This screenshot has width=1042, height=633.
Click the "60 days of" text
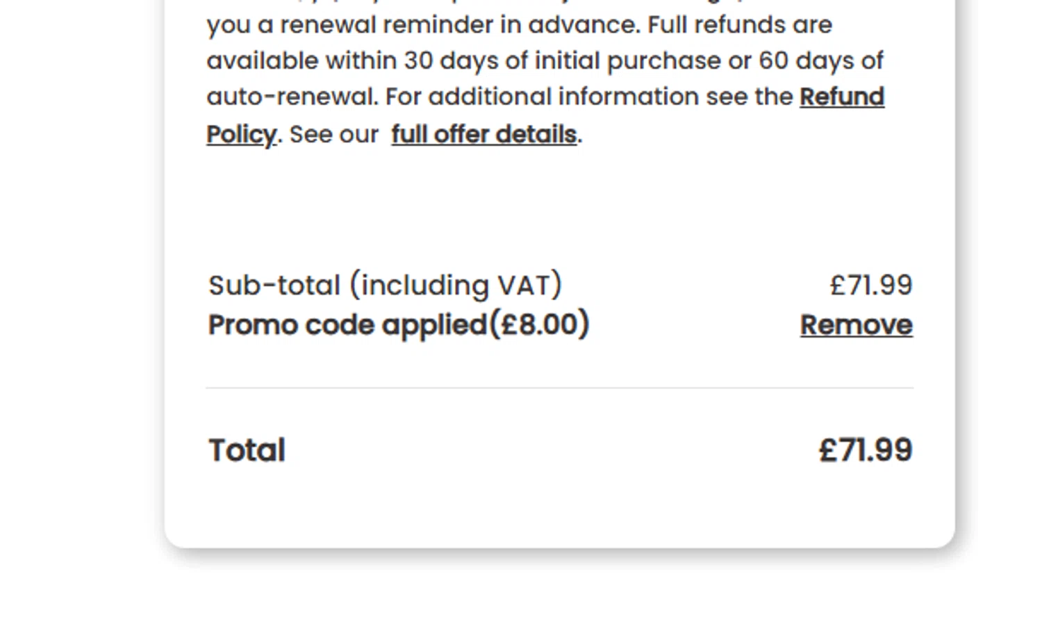(821, 61)
